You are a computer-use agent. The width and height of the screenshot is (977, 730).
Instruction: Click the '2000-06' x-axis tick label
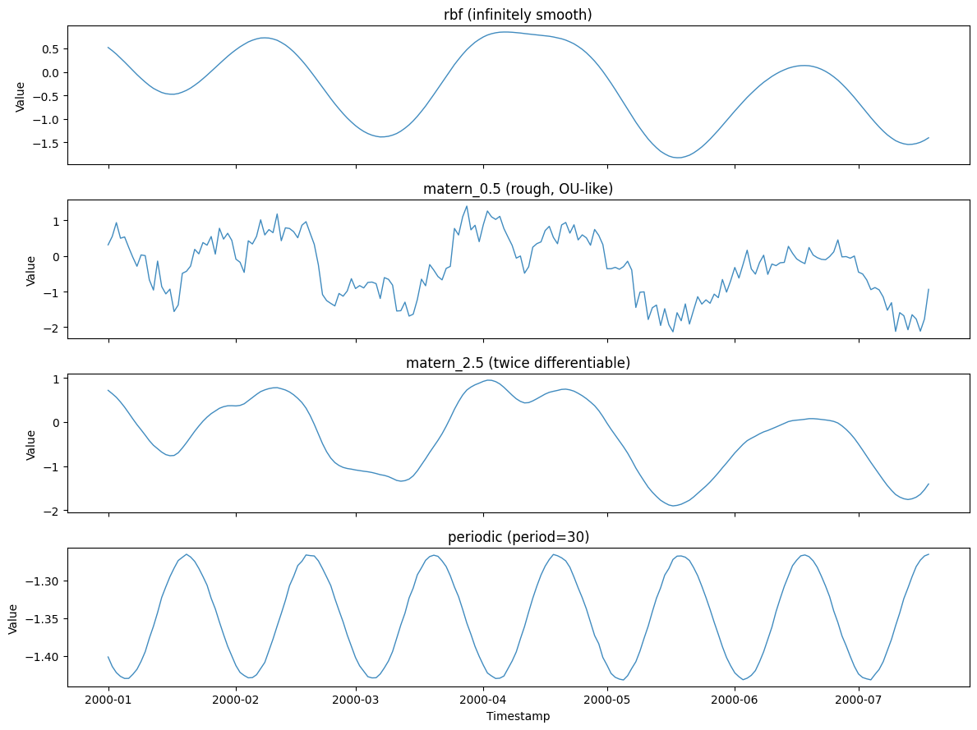click(x=735, y=700)
